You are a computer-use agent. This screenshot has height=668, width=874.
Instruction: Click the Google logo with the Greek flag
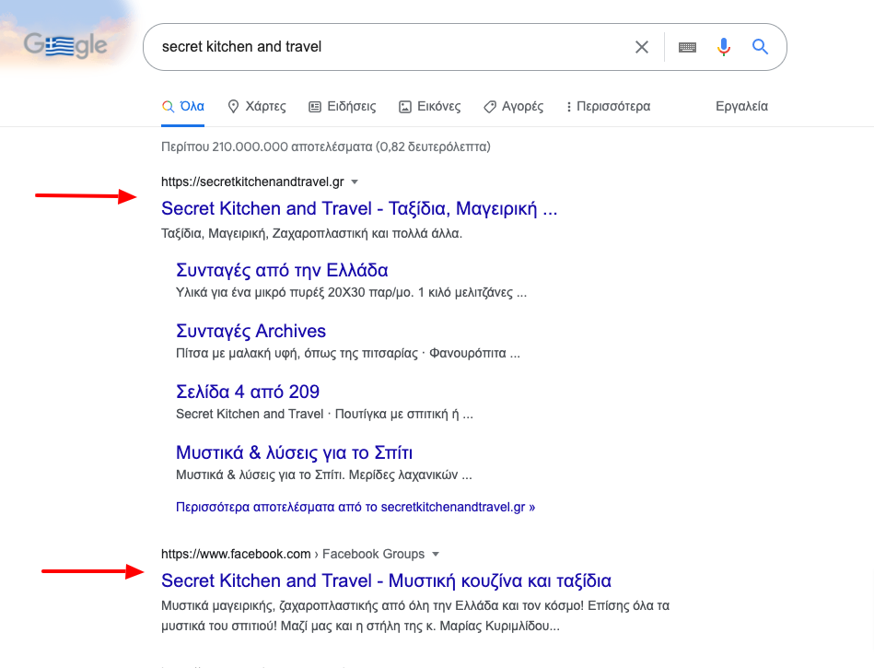[x=65, y=46]
